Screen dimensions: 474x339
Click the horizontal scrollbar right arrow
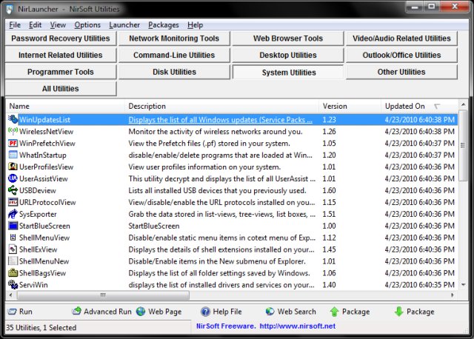(x=453, y=295)
